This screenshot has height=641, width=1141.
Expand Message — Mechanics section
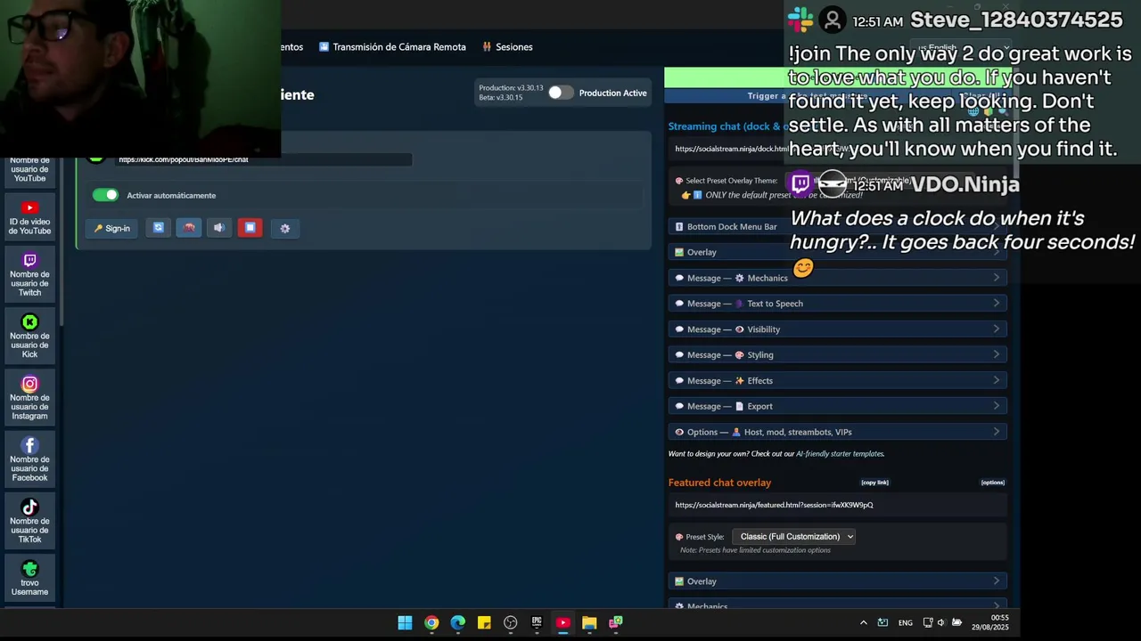click(837, 278)
